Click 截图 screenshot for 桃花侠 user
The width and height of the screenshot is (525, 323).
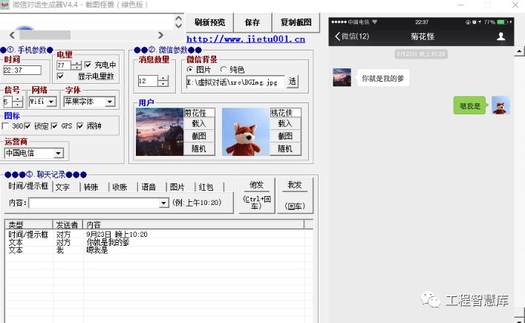(285, 136)
